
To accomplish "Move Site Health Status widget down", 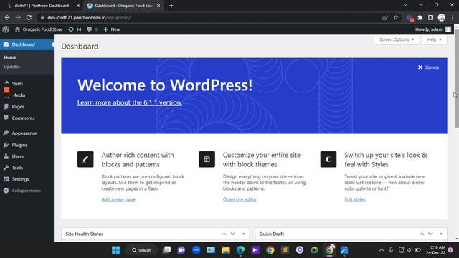I will (232, 234).
